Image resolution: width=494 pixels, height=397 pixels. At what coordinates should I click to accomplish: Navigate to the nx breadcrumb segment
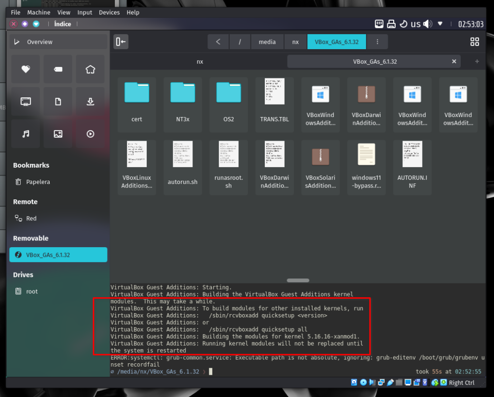point(295,42)
